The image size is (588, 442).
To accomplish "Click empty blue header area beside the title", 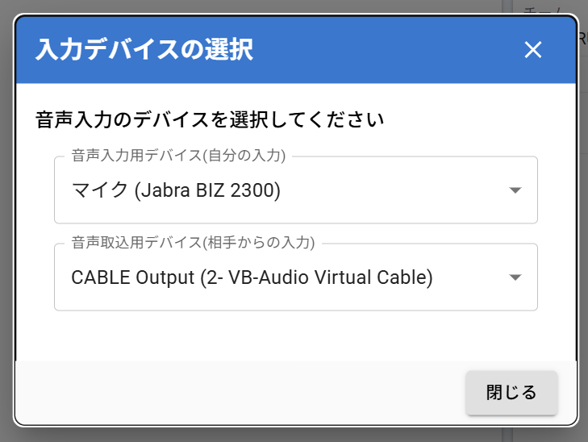I will coord(387,50).
